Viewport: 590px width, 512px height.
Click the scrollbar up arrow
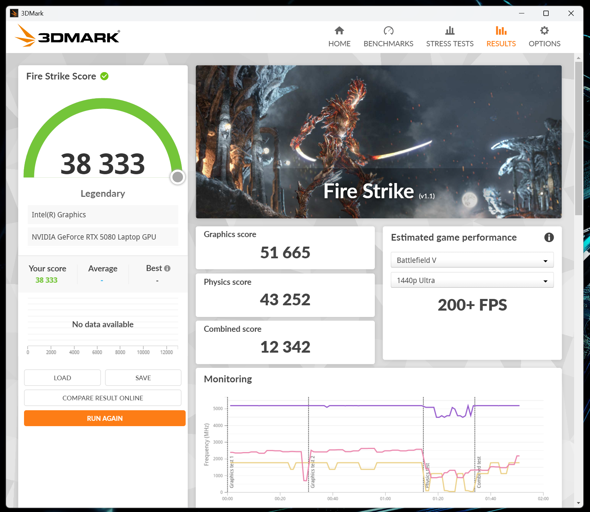pos(578,58)
